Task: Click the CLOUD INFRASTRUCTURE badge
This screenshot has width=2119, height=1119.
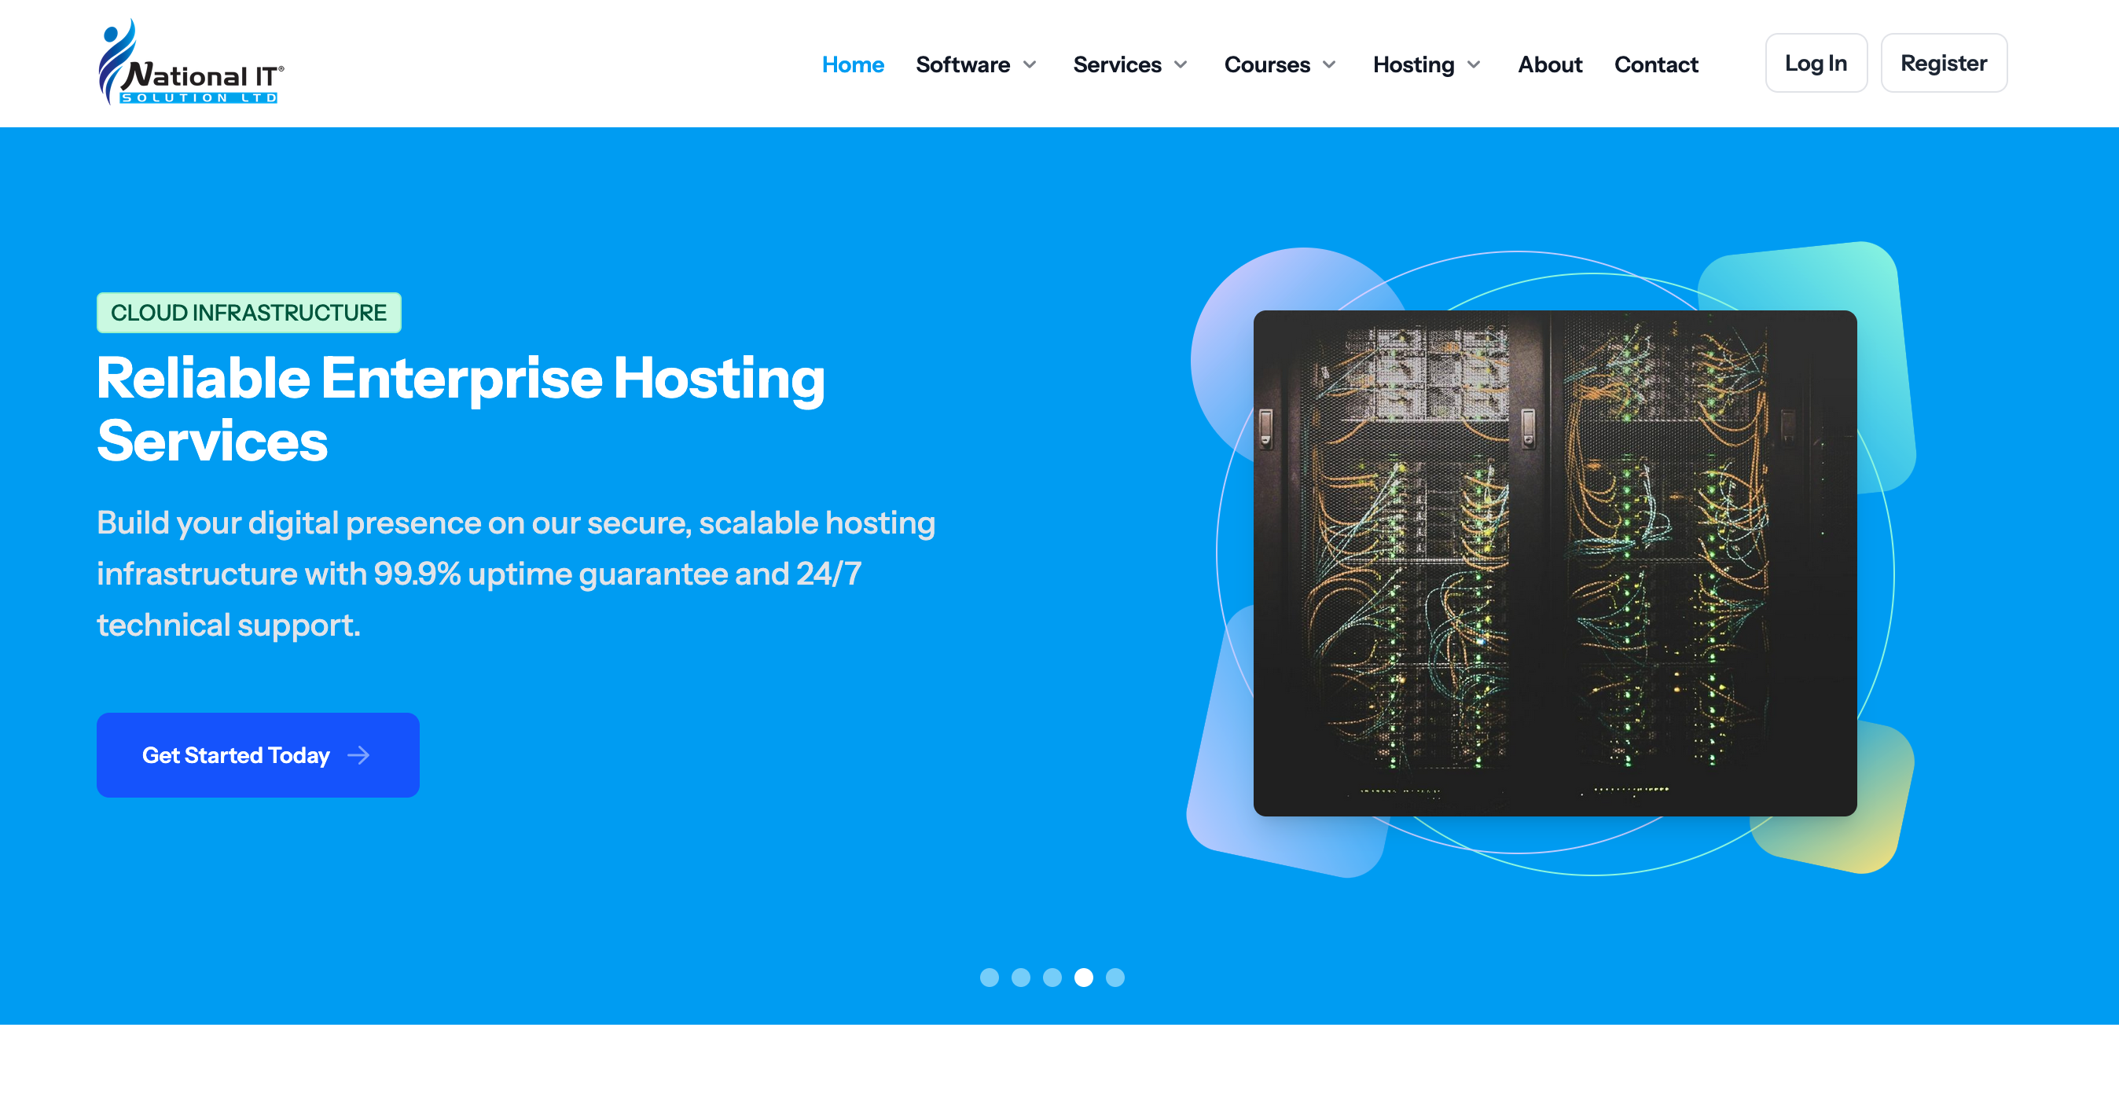Action: (248, 313)
